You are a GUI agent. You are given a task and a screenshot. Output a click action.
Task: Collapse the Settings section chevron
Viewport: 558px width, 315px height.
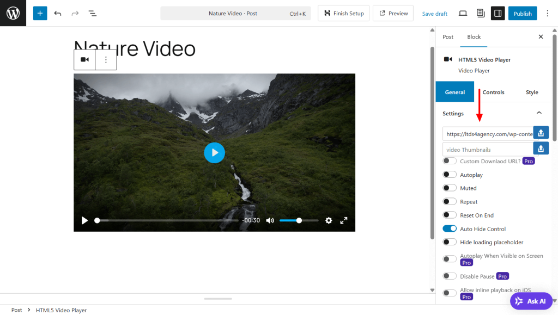(x=538, y=113)
